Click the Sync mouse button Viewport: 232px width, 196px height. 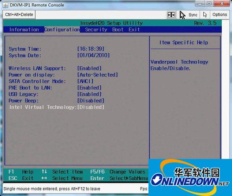(x=189, y=15)
